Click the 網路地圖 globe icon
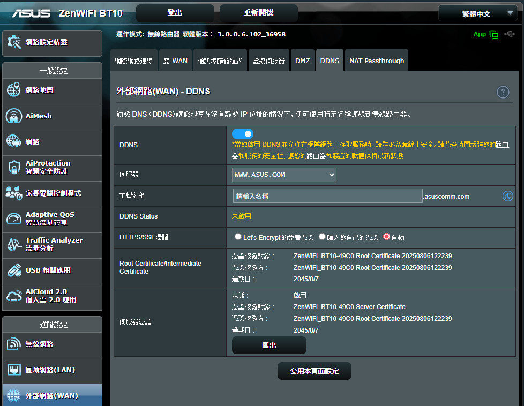This screenshot has height=406, width=524. pyautogui.click(x=14, y=90)
